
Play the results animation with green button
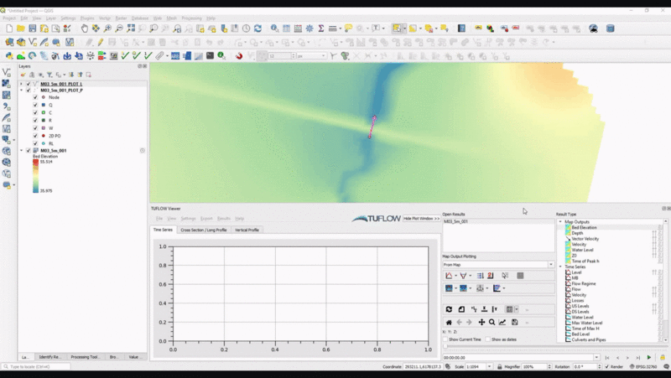point(649,358)
